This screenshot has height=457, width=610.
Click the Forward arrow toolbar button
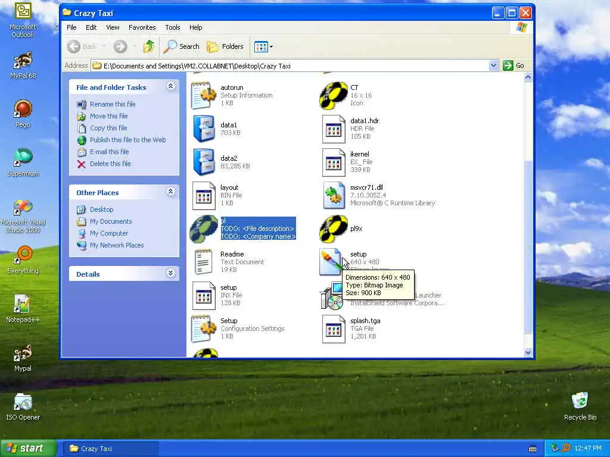pos(120,46)
